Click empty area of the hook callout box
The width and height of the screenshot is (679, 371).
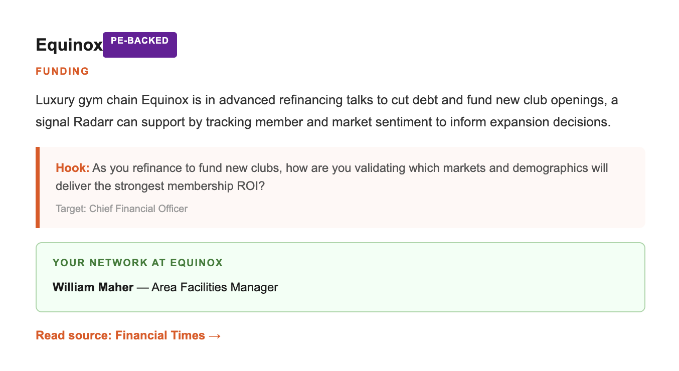[x=451, y=210]
